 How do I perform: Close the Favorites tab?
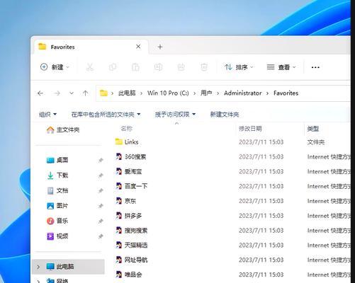(138, 47)
